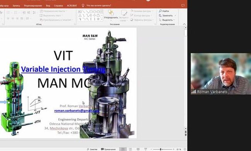Switch to Slide Sorter view
Viewport: 251px width, 151px height.
(x=131, y=149)
